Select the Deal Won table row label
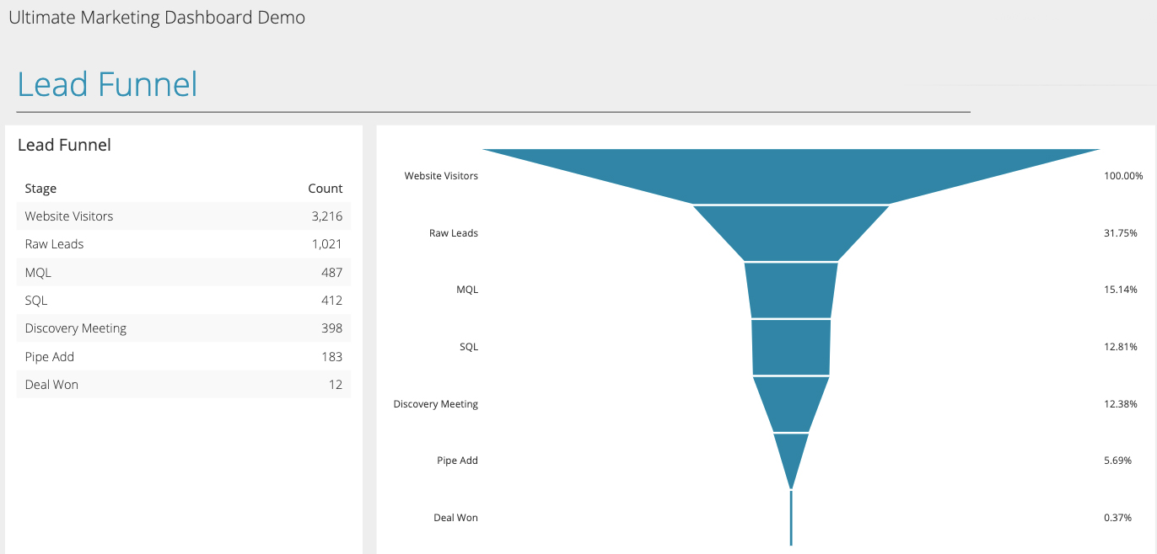The width and height of the screenshot is (1157, 554). [x=52, y=385]
